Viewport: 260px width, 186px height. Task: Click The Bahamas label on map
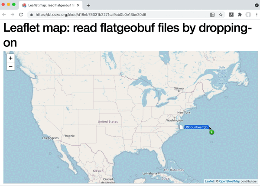pyautogui.click(x=174, y=170)
